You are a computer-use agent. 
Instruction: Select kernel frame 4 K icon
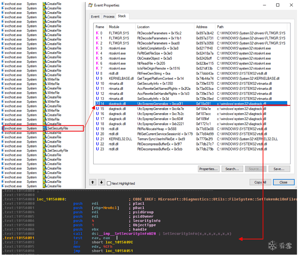97,53
